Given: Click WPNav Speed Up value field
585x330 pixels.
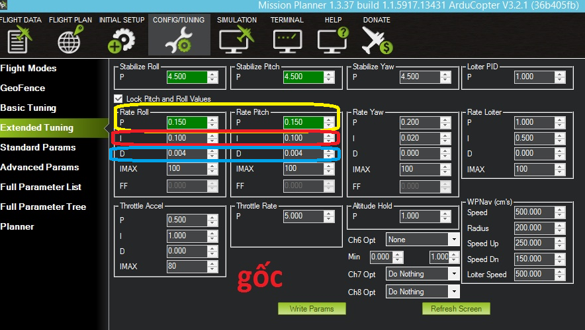Looking at the screenshot, I should [x=534, y=243].
